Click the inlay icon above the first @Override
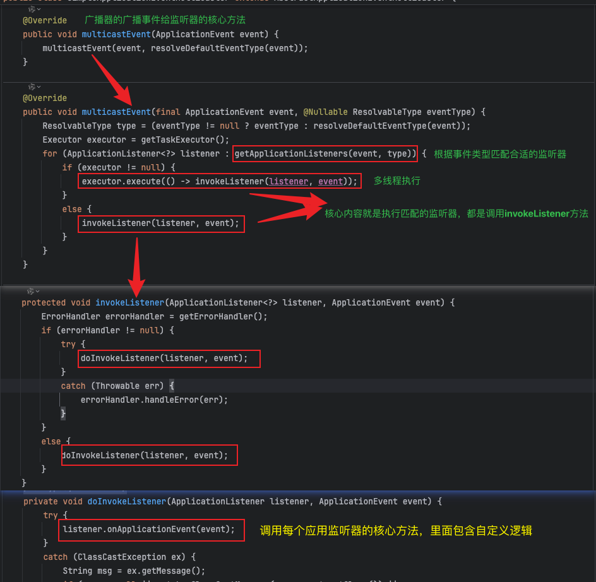The width and height of the screenshot is (596, 582). coord(32,9)
